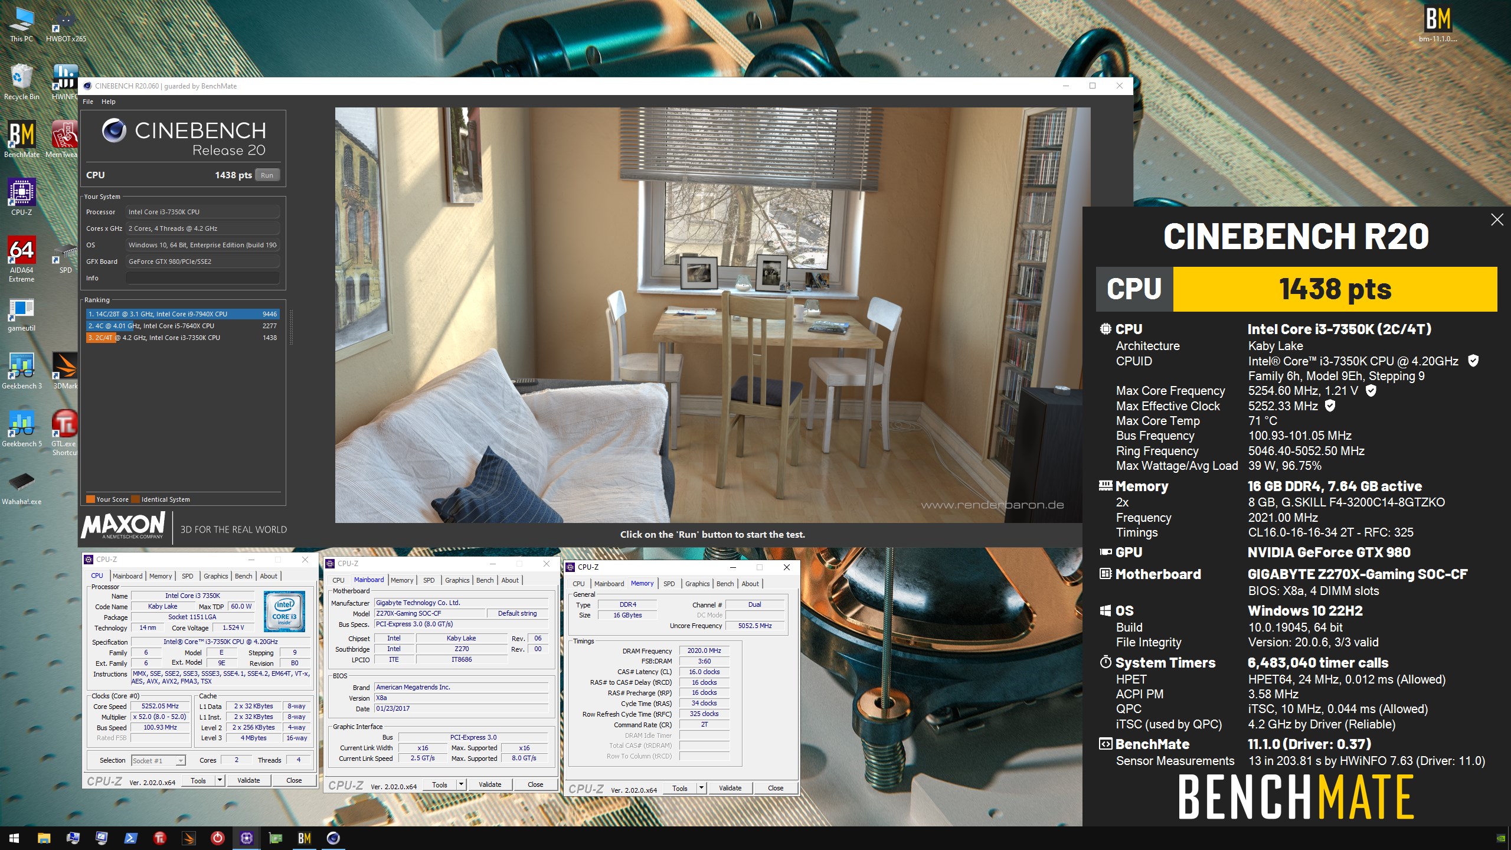
Task: Expand Tools dropdown arrow in right CPU-Z
Action: coord(701,788)
